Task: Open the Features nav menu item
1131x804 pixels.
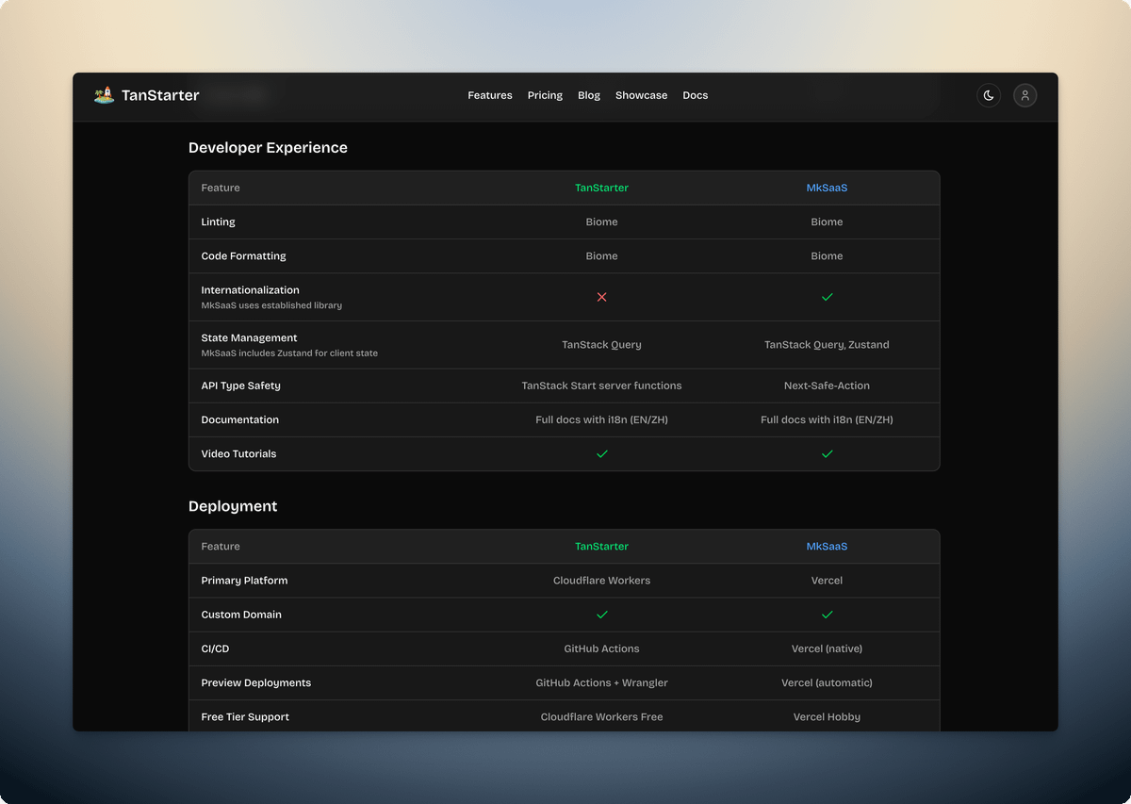Action: 490,95
